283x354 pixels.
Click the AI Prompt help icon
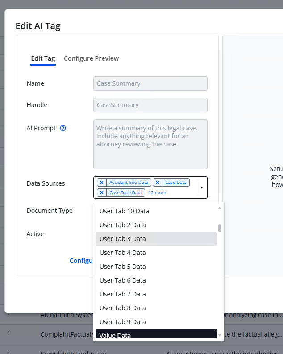point(63,128)
